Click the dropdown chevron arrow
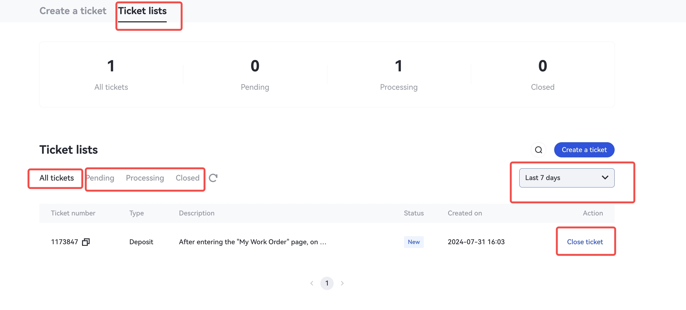 coord(605,178)
